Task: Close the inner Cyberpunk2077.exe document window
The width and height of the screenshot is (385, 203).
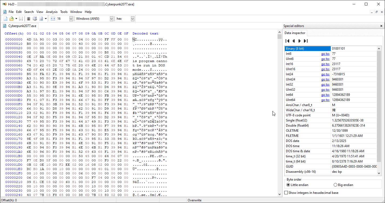Action: 381,12
